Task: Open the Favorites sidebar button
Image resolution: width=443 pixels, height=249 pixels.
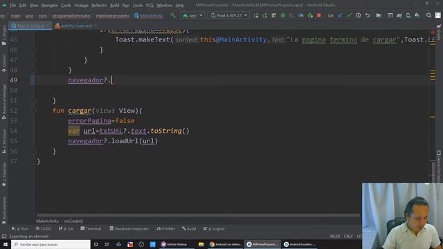Action: point(4,174)
